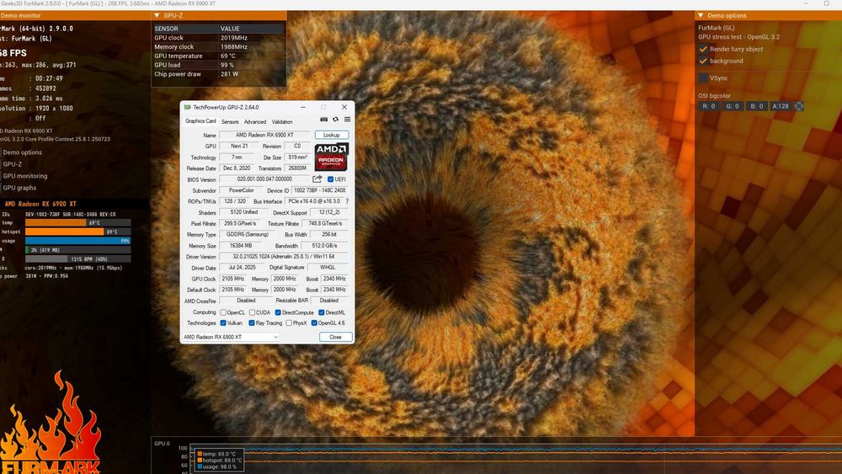
Task: Click the AMD Radeon Graphics logo
Action: click(x=331, y=157)
